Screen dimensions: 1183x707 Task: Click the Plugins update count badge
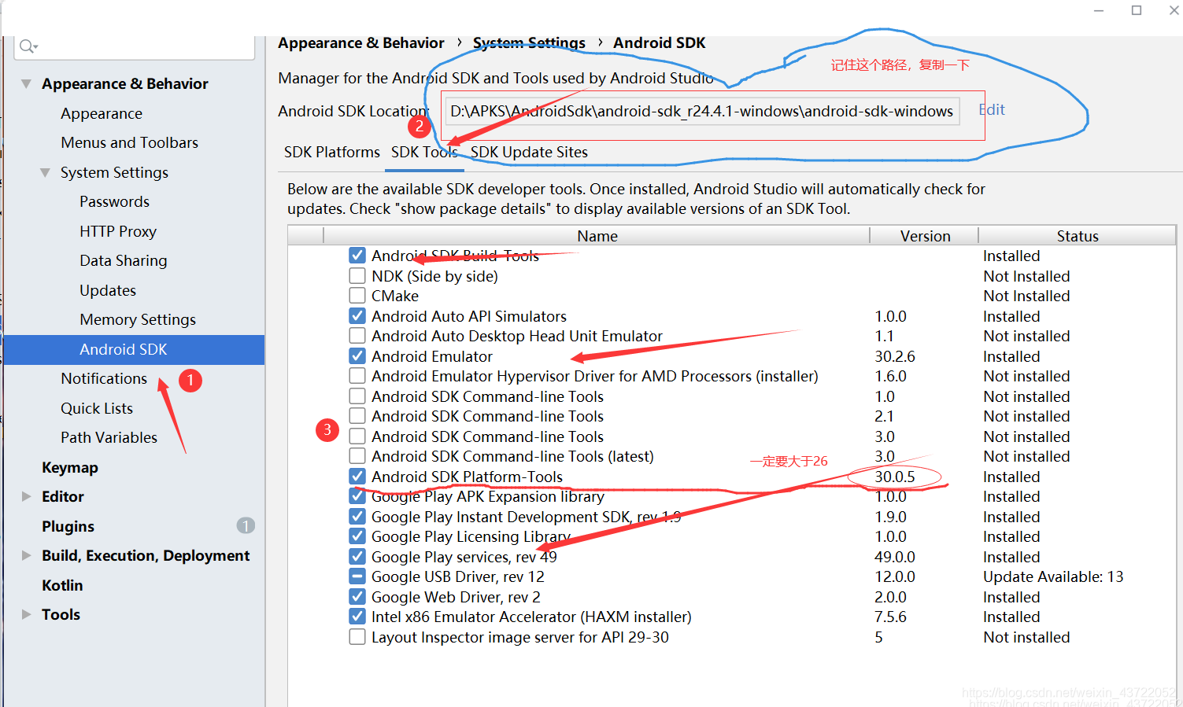point(246,525)
